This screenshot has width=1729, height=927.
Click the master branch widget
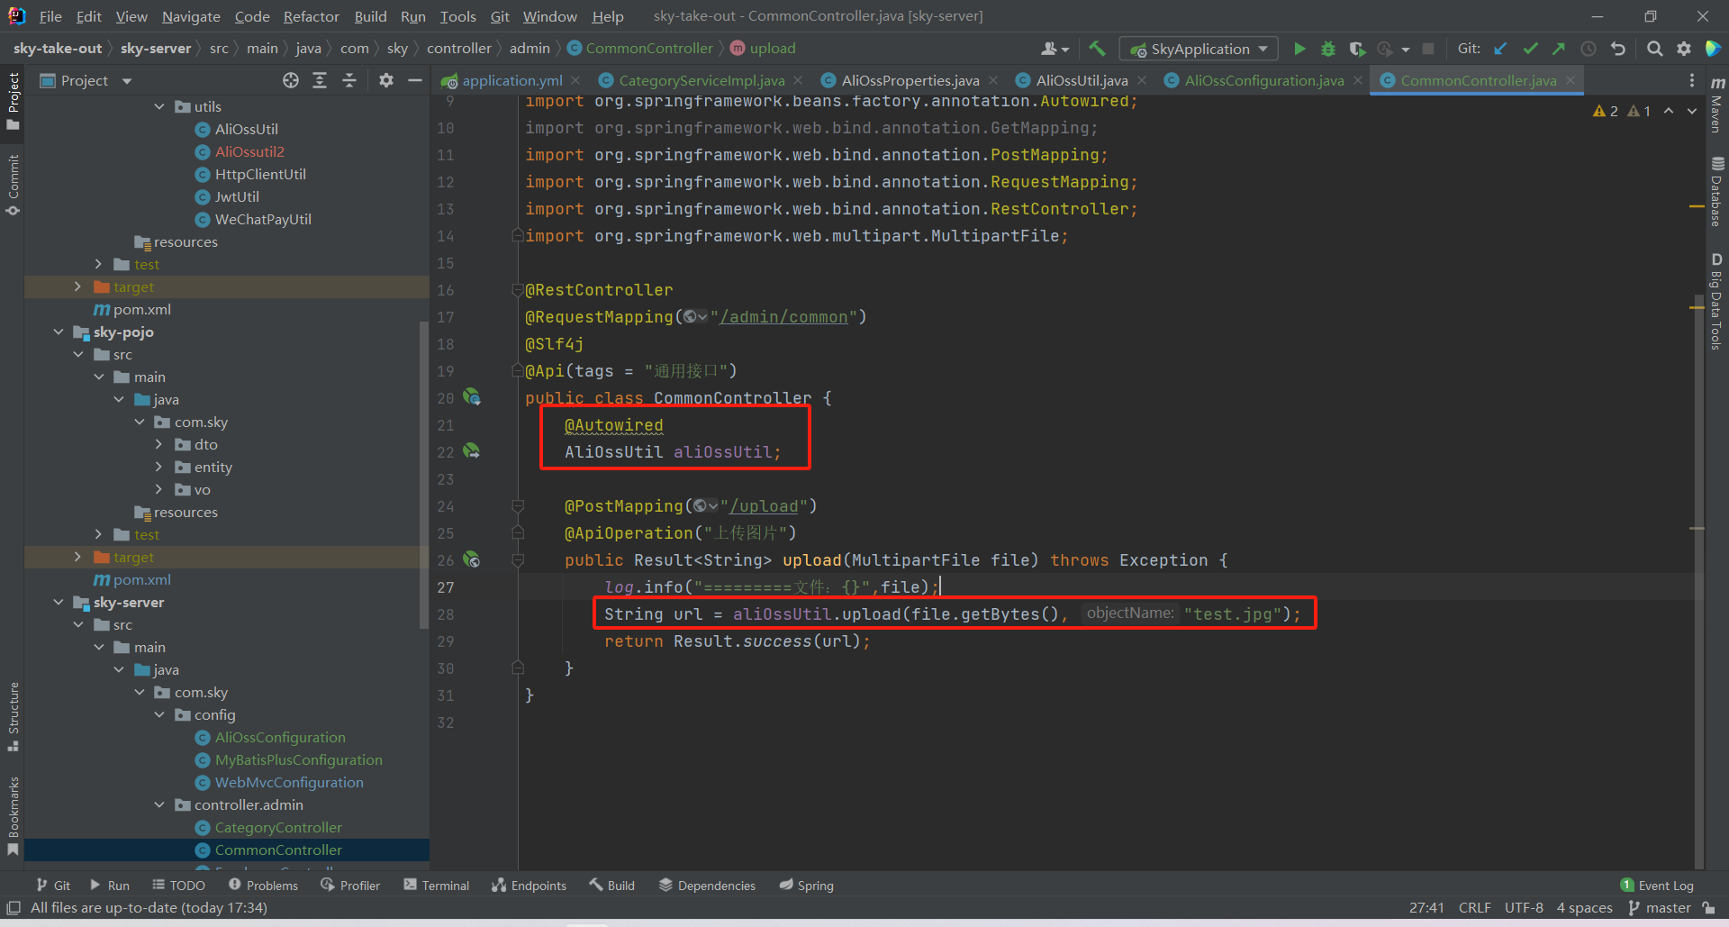tap(1667, 908)
